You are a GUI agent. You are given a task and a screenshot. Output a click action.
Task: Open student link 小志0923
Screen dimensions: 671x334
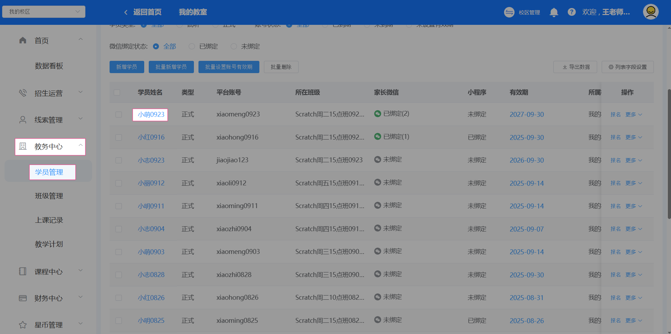point(151,160)
